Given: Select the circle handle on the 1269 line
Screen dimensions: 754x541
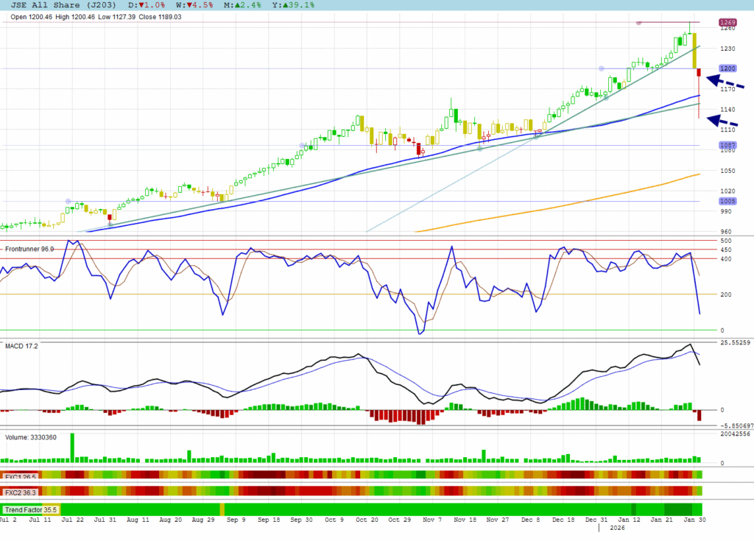Looking at the screenshot, I should pyautogui.click(x=638, y=23).
